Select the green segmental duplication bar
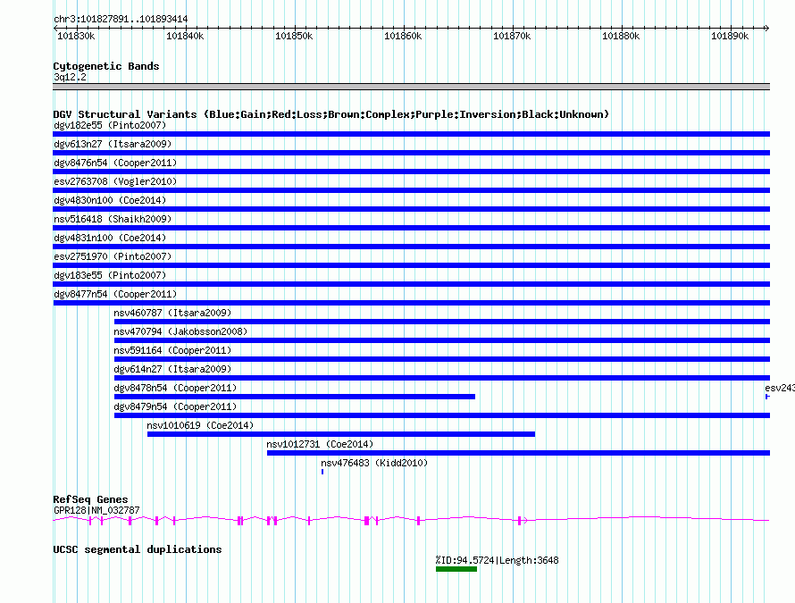795x603 pixels. click(x=456, y=569)
